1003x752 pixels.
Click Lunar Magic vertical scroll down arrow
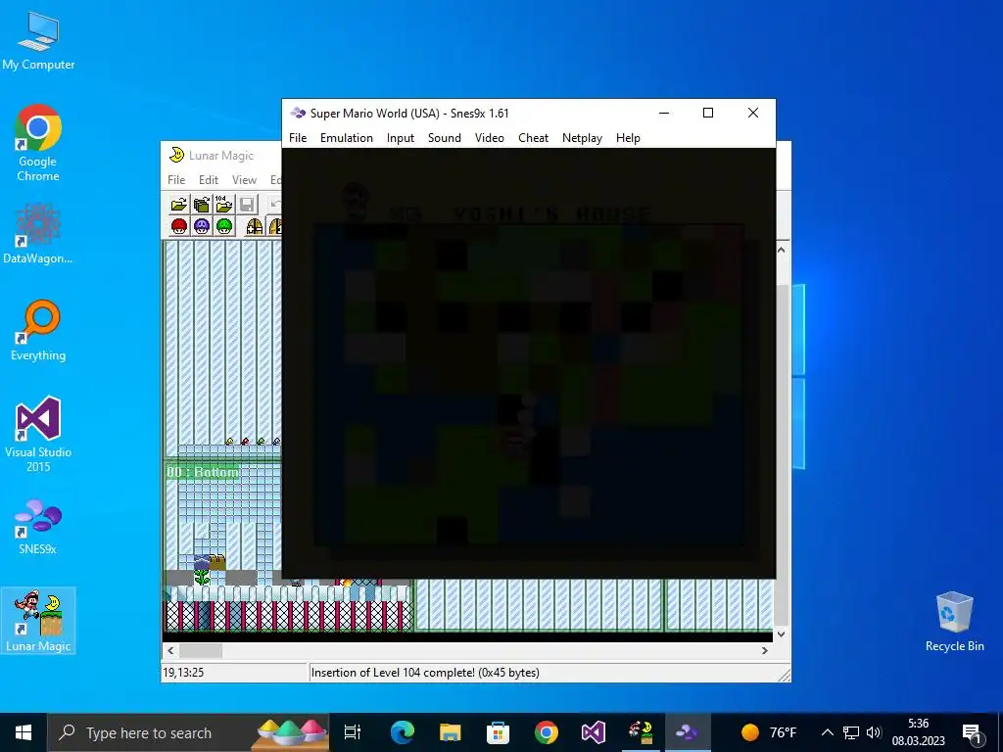(781, 634)
